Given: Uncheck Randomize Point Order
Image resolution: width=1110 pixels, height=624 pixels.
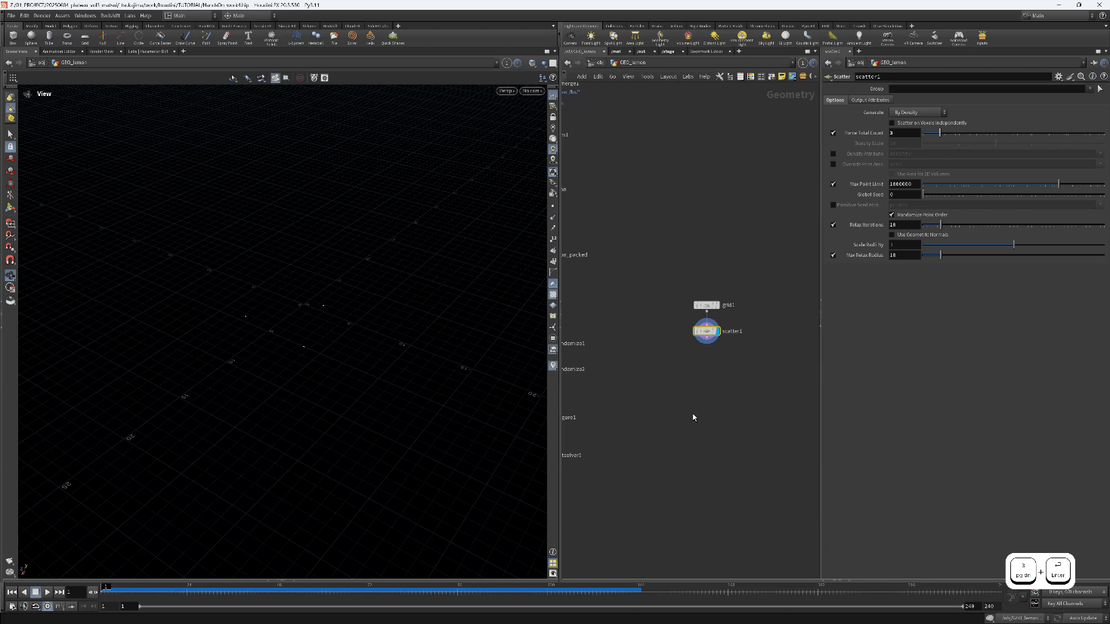Looking at the screenshot, I should click(x=892, y=215).
